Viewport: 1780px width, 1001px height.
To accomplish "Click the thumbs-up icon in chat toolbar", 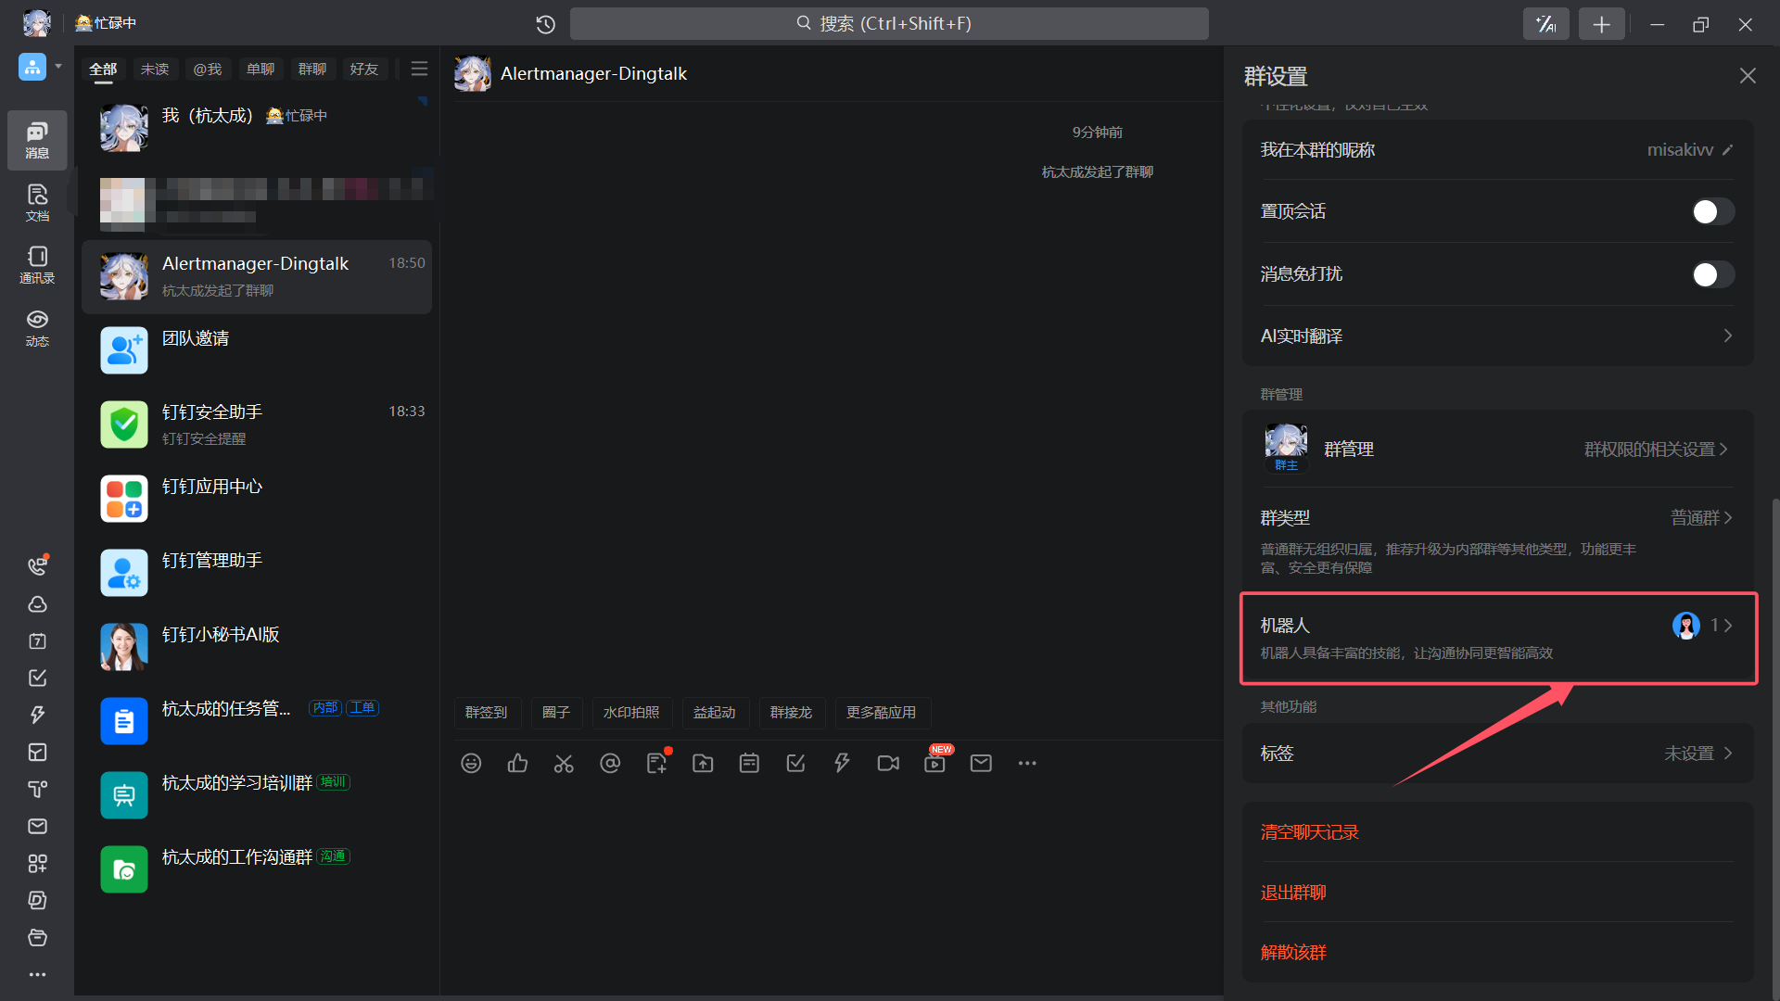I will [x=517, y=763].
